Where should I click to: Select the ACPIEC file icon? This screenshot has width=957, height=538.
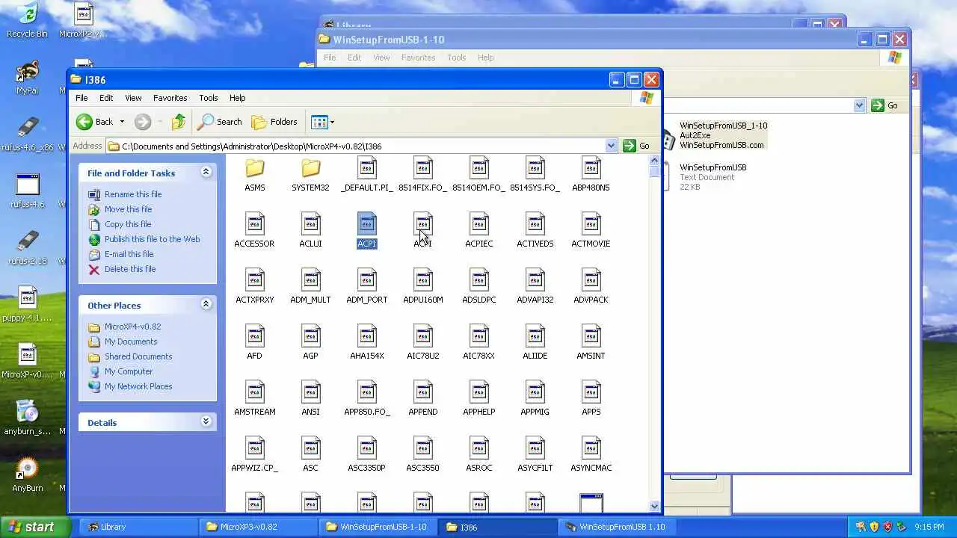(478, 223)
